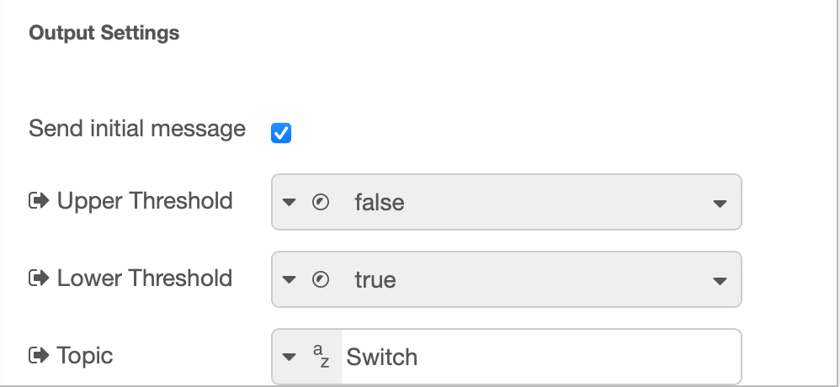Click the output arrow icon beside Lower Threshold
The height and width of the screenshot is (387, 840).
[39, 278]
